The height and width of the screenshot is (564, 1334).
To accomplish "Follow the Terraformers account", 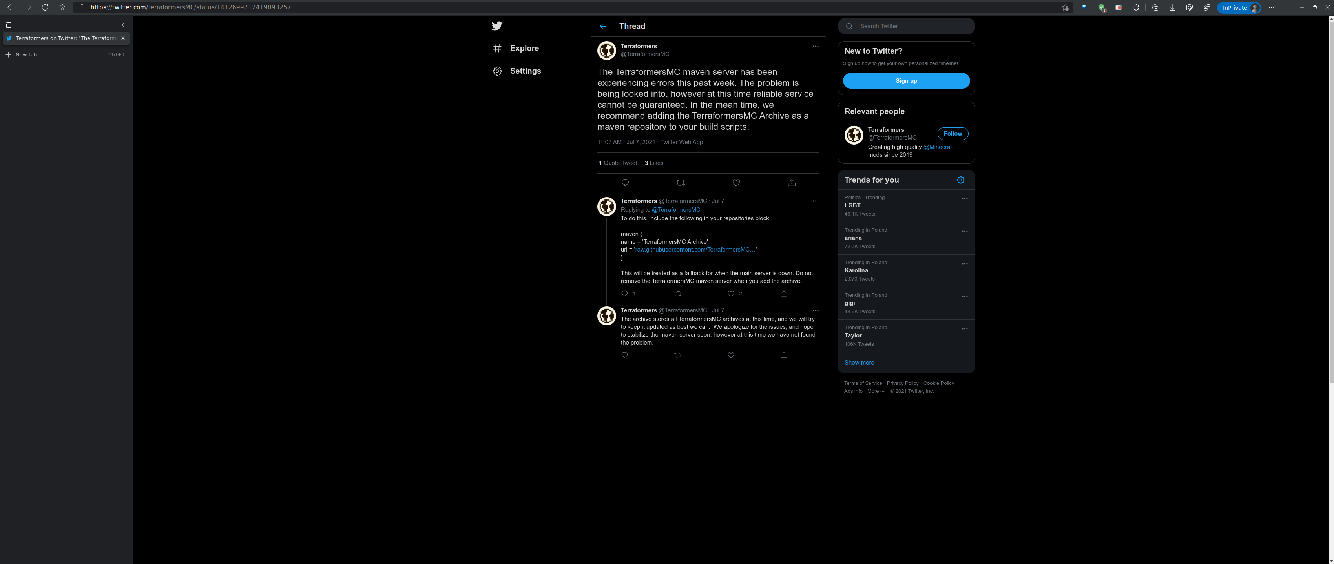I will click(953, 133).
